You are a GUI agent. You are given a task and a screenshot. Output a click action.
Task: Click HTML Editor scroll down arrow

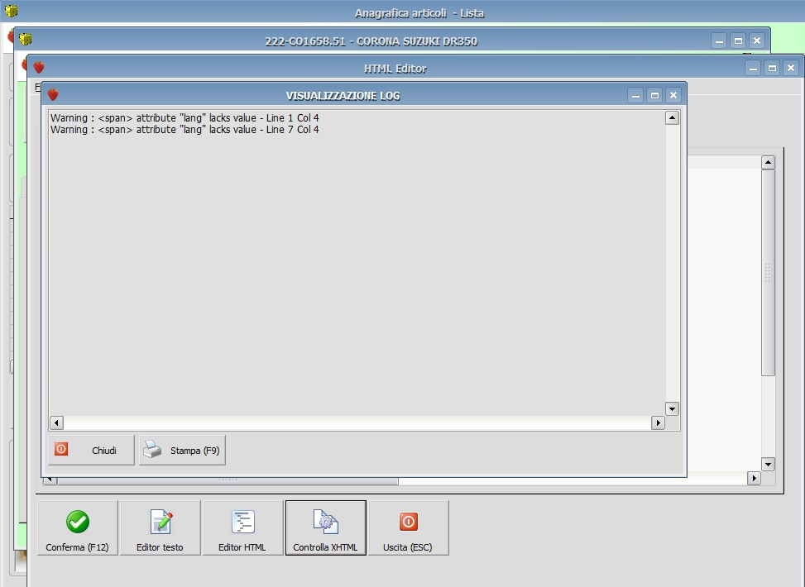pyautogui.click(x=768, y=465)
